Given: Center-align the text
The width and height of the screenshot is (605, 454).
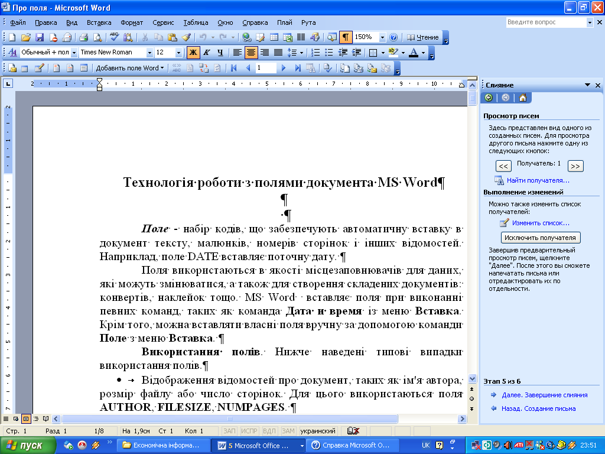Looking at the screenshot, I should tap(251, 52).
